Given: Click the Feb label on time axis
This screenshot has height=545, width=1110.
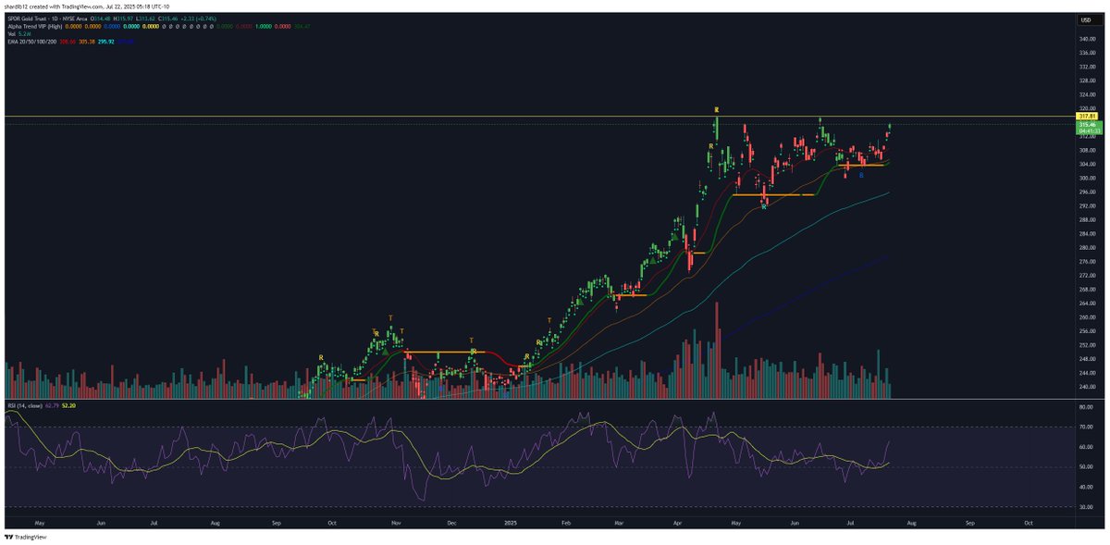Looking at the screenshot, I should point(566,523).
